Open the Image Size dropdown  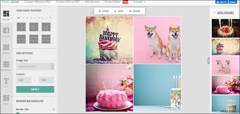pyautogui.click(x=35, y=67)
